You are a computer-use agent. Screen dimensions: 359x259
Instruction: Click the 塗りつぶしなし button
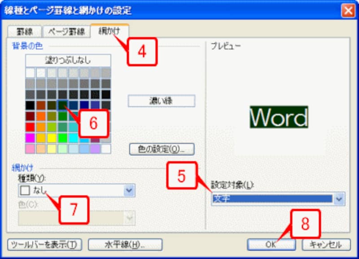[67, 58]
